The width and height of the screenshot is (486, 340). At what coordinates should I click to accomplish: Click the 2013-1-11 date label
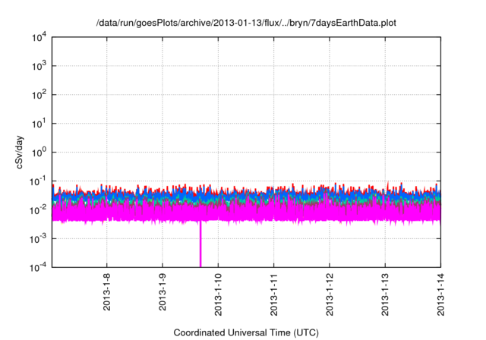point(273,294)
